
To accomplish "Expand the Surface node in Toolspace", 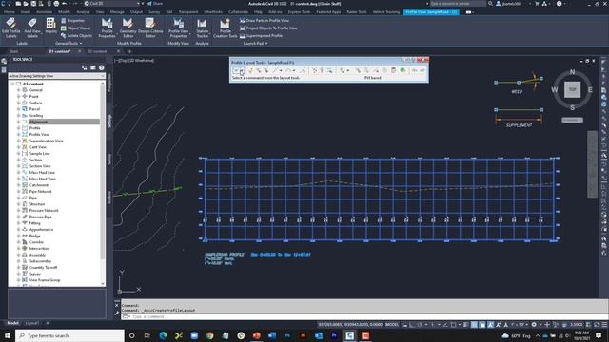I will pyautogui.click(x=19, y=103).
